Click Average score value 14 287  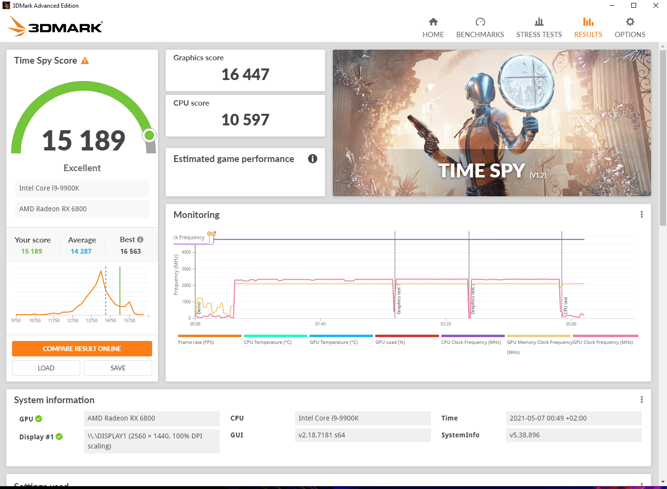(x=81, y=251)
